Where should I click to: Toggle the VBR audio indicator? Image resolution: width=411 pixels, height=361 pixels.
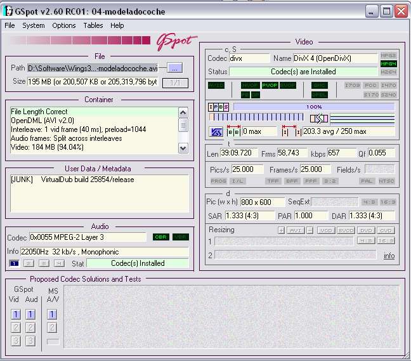point(181,237)
